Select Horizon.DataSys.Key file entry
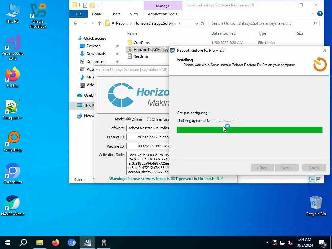Screen dimensions: 332x249 coord(148,50)
